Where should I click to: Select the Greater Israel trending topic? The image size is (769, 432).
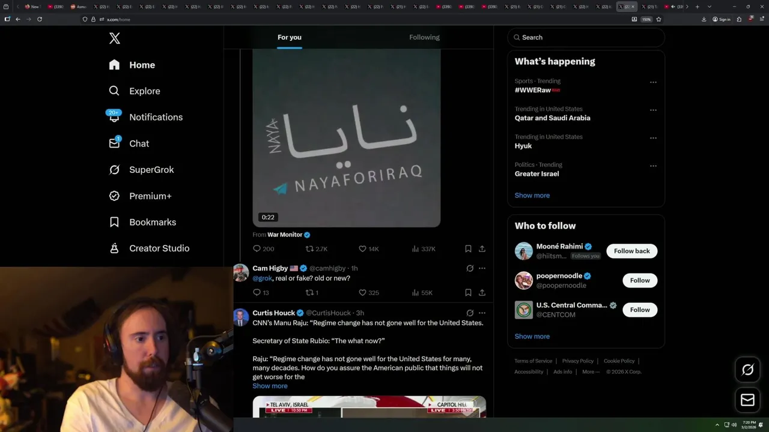coord(536,173)
